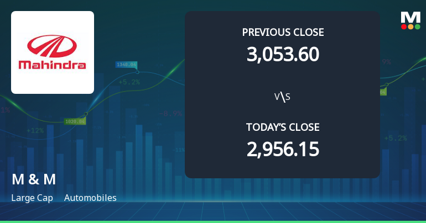
Task: Click the +12% chart label
Action: (35, 131)
